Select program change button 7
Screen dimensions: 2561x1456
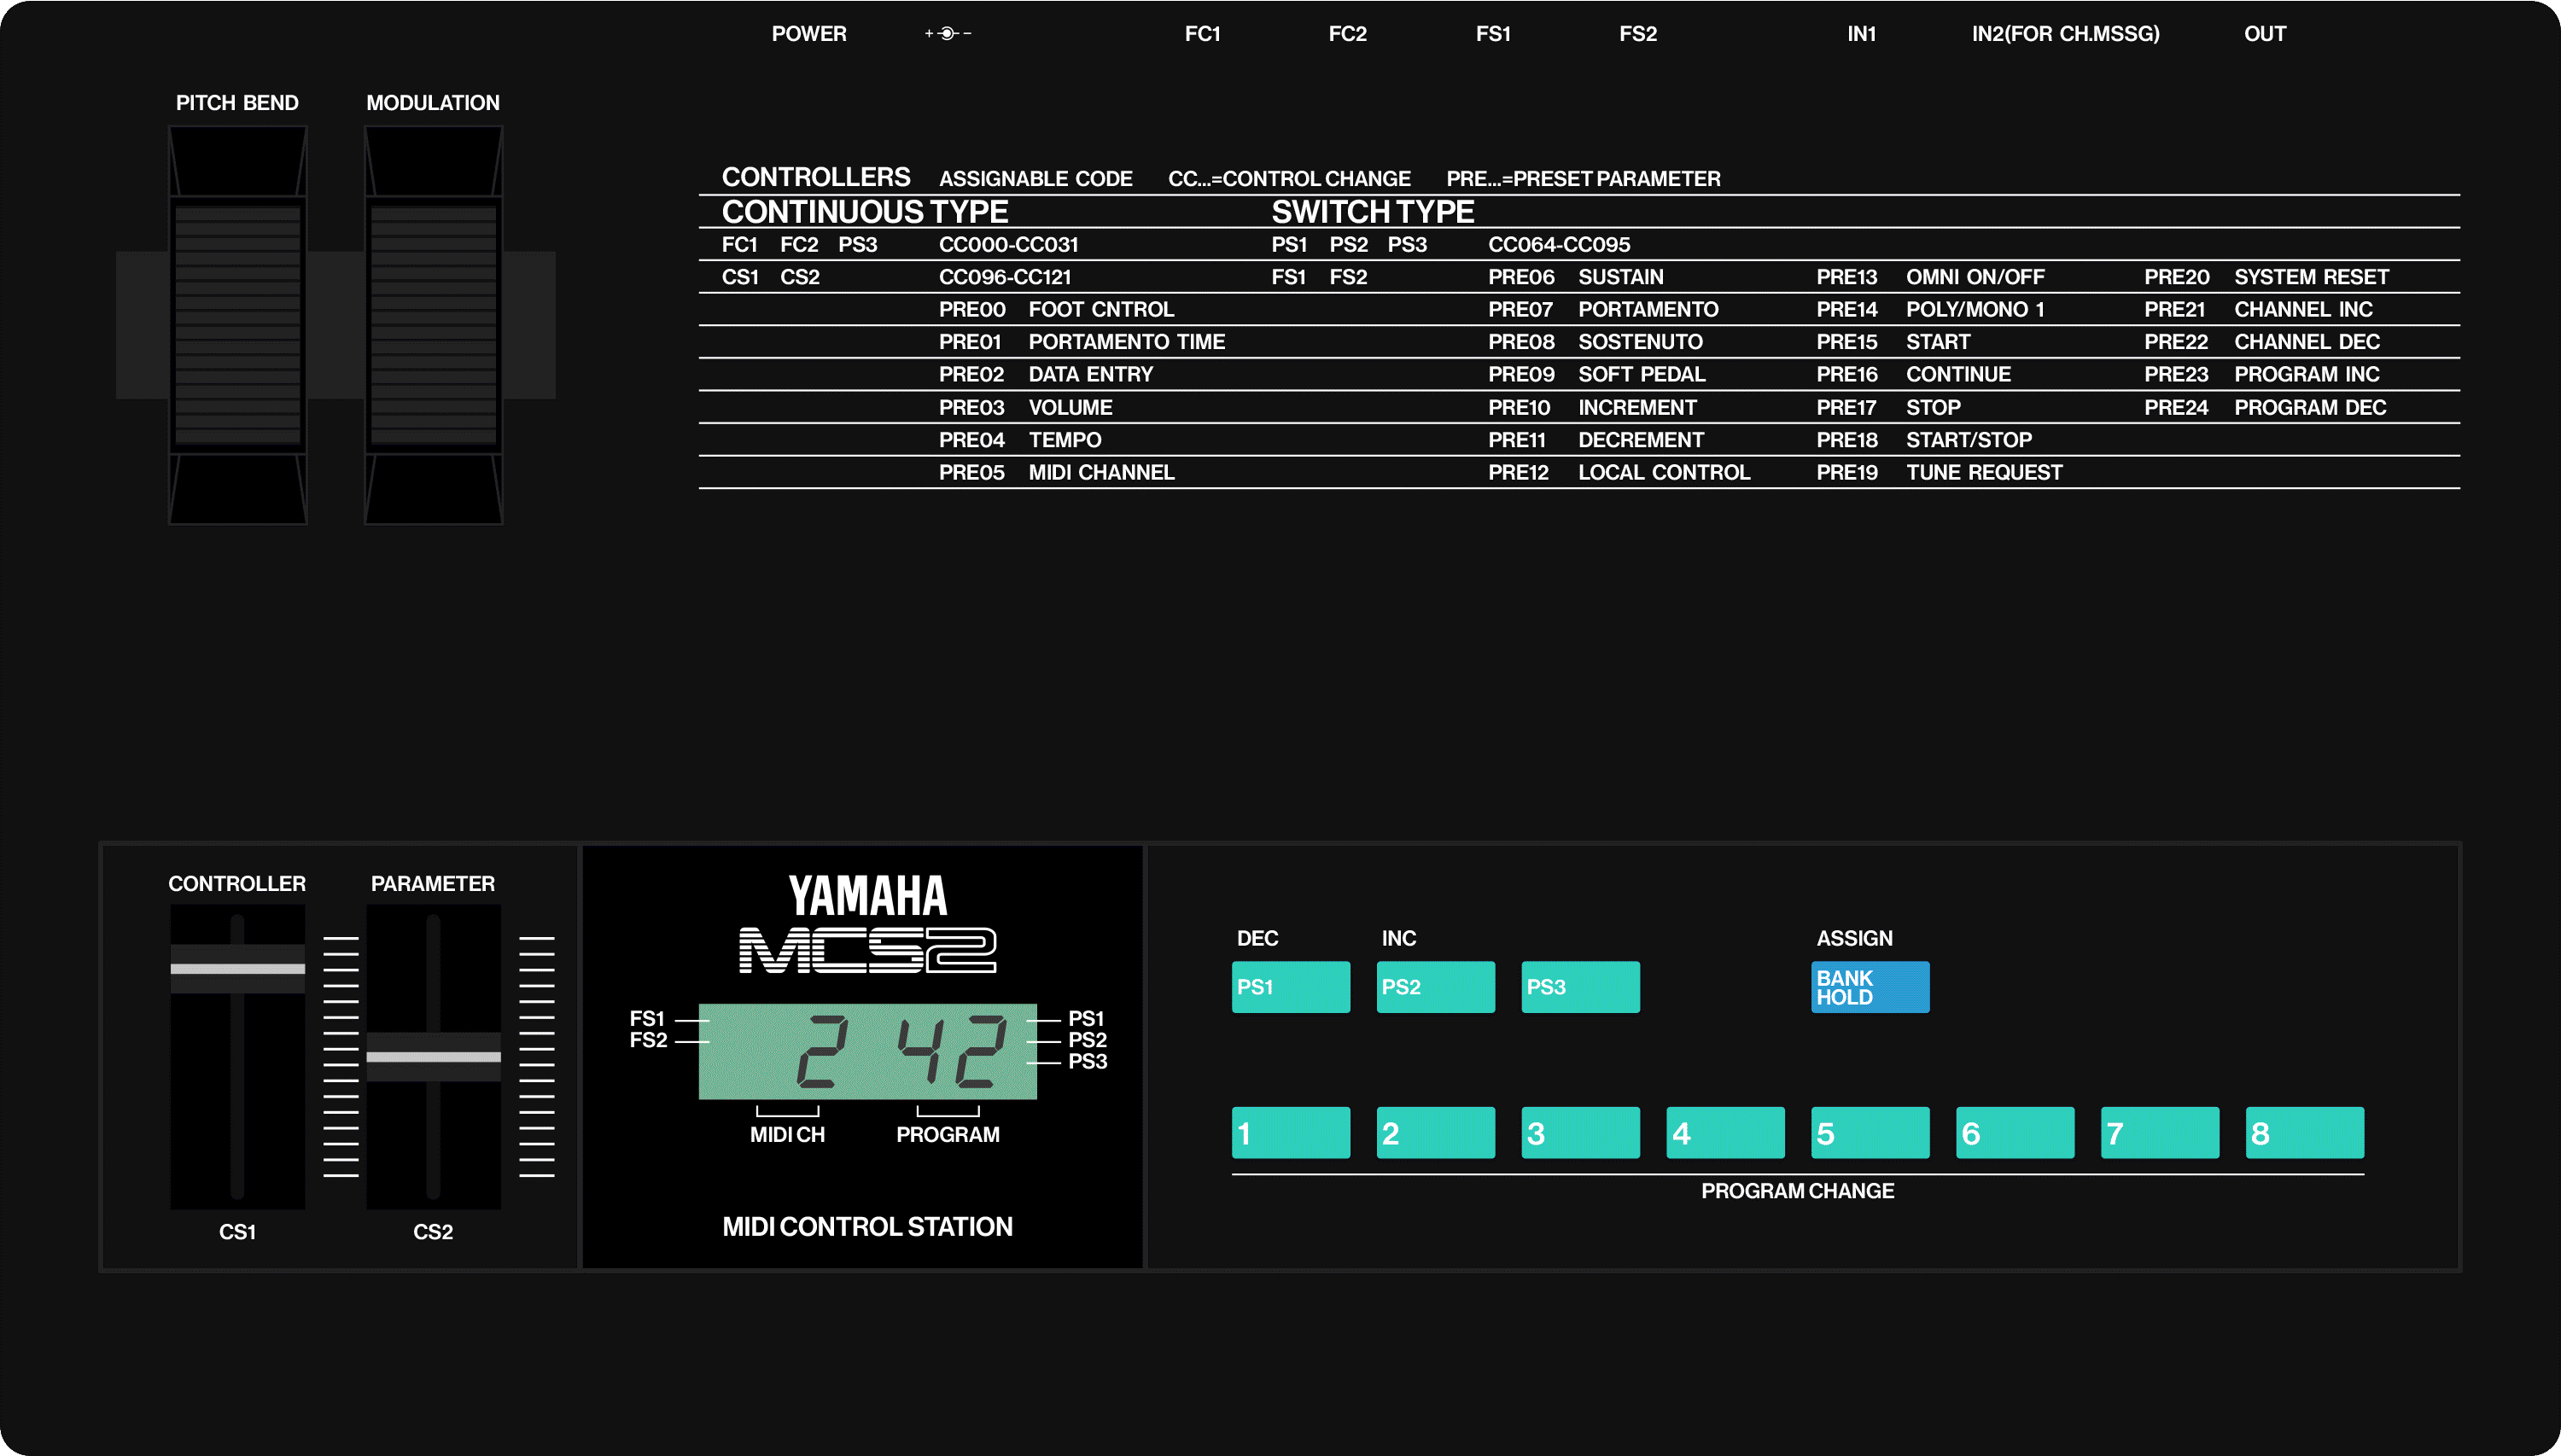(x=2160, y=1132)
